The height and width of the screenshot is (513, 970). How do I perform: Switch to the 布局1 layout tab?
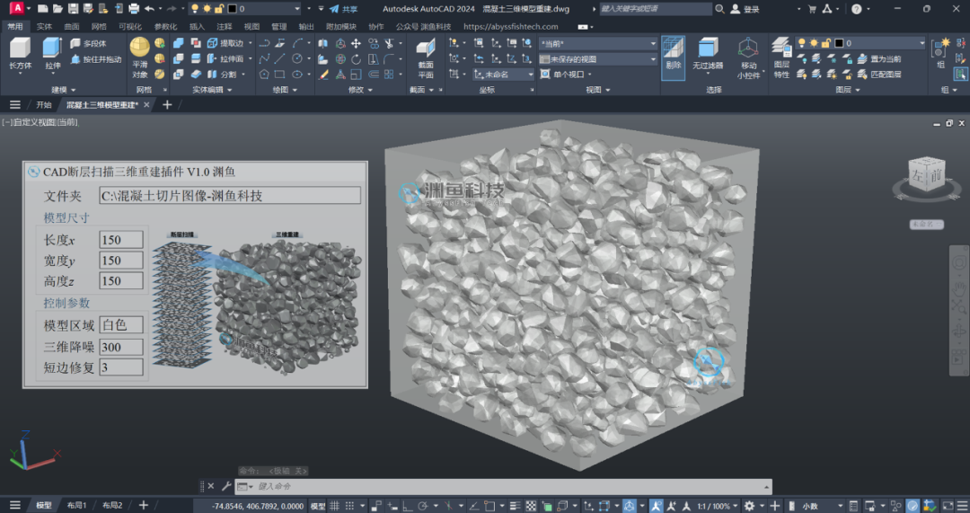tap(76, 506)
